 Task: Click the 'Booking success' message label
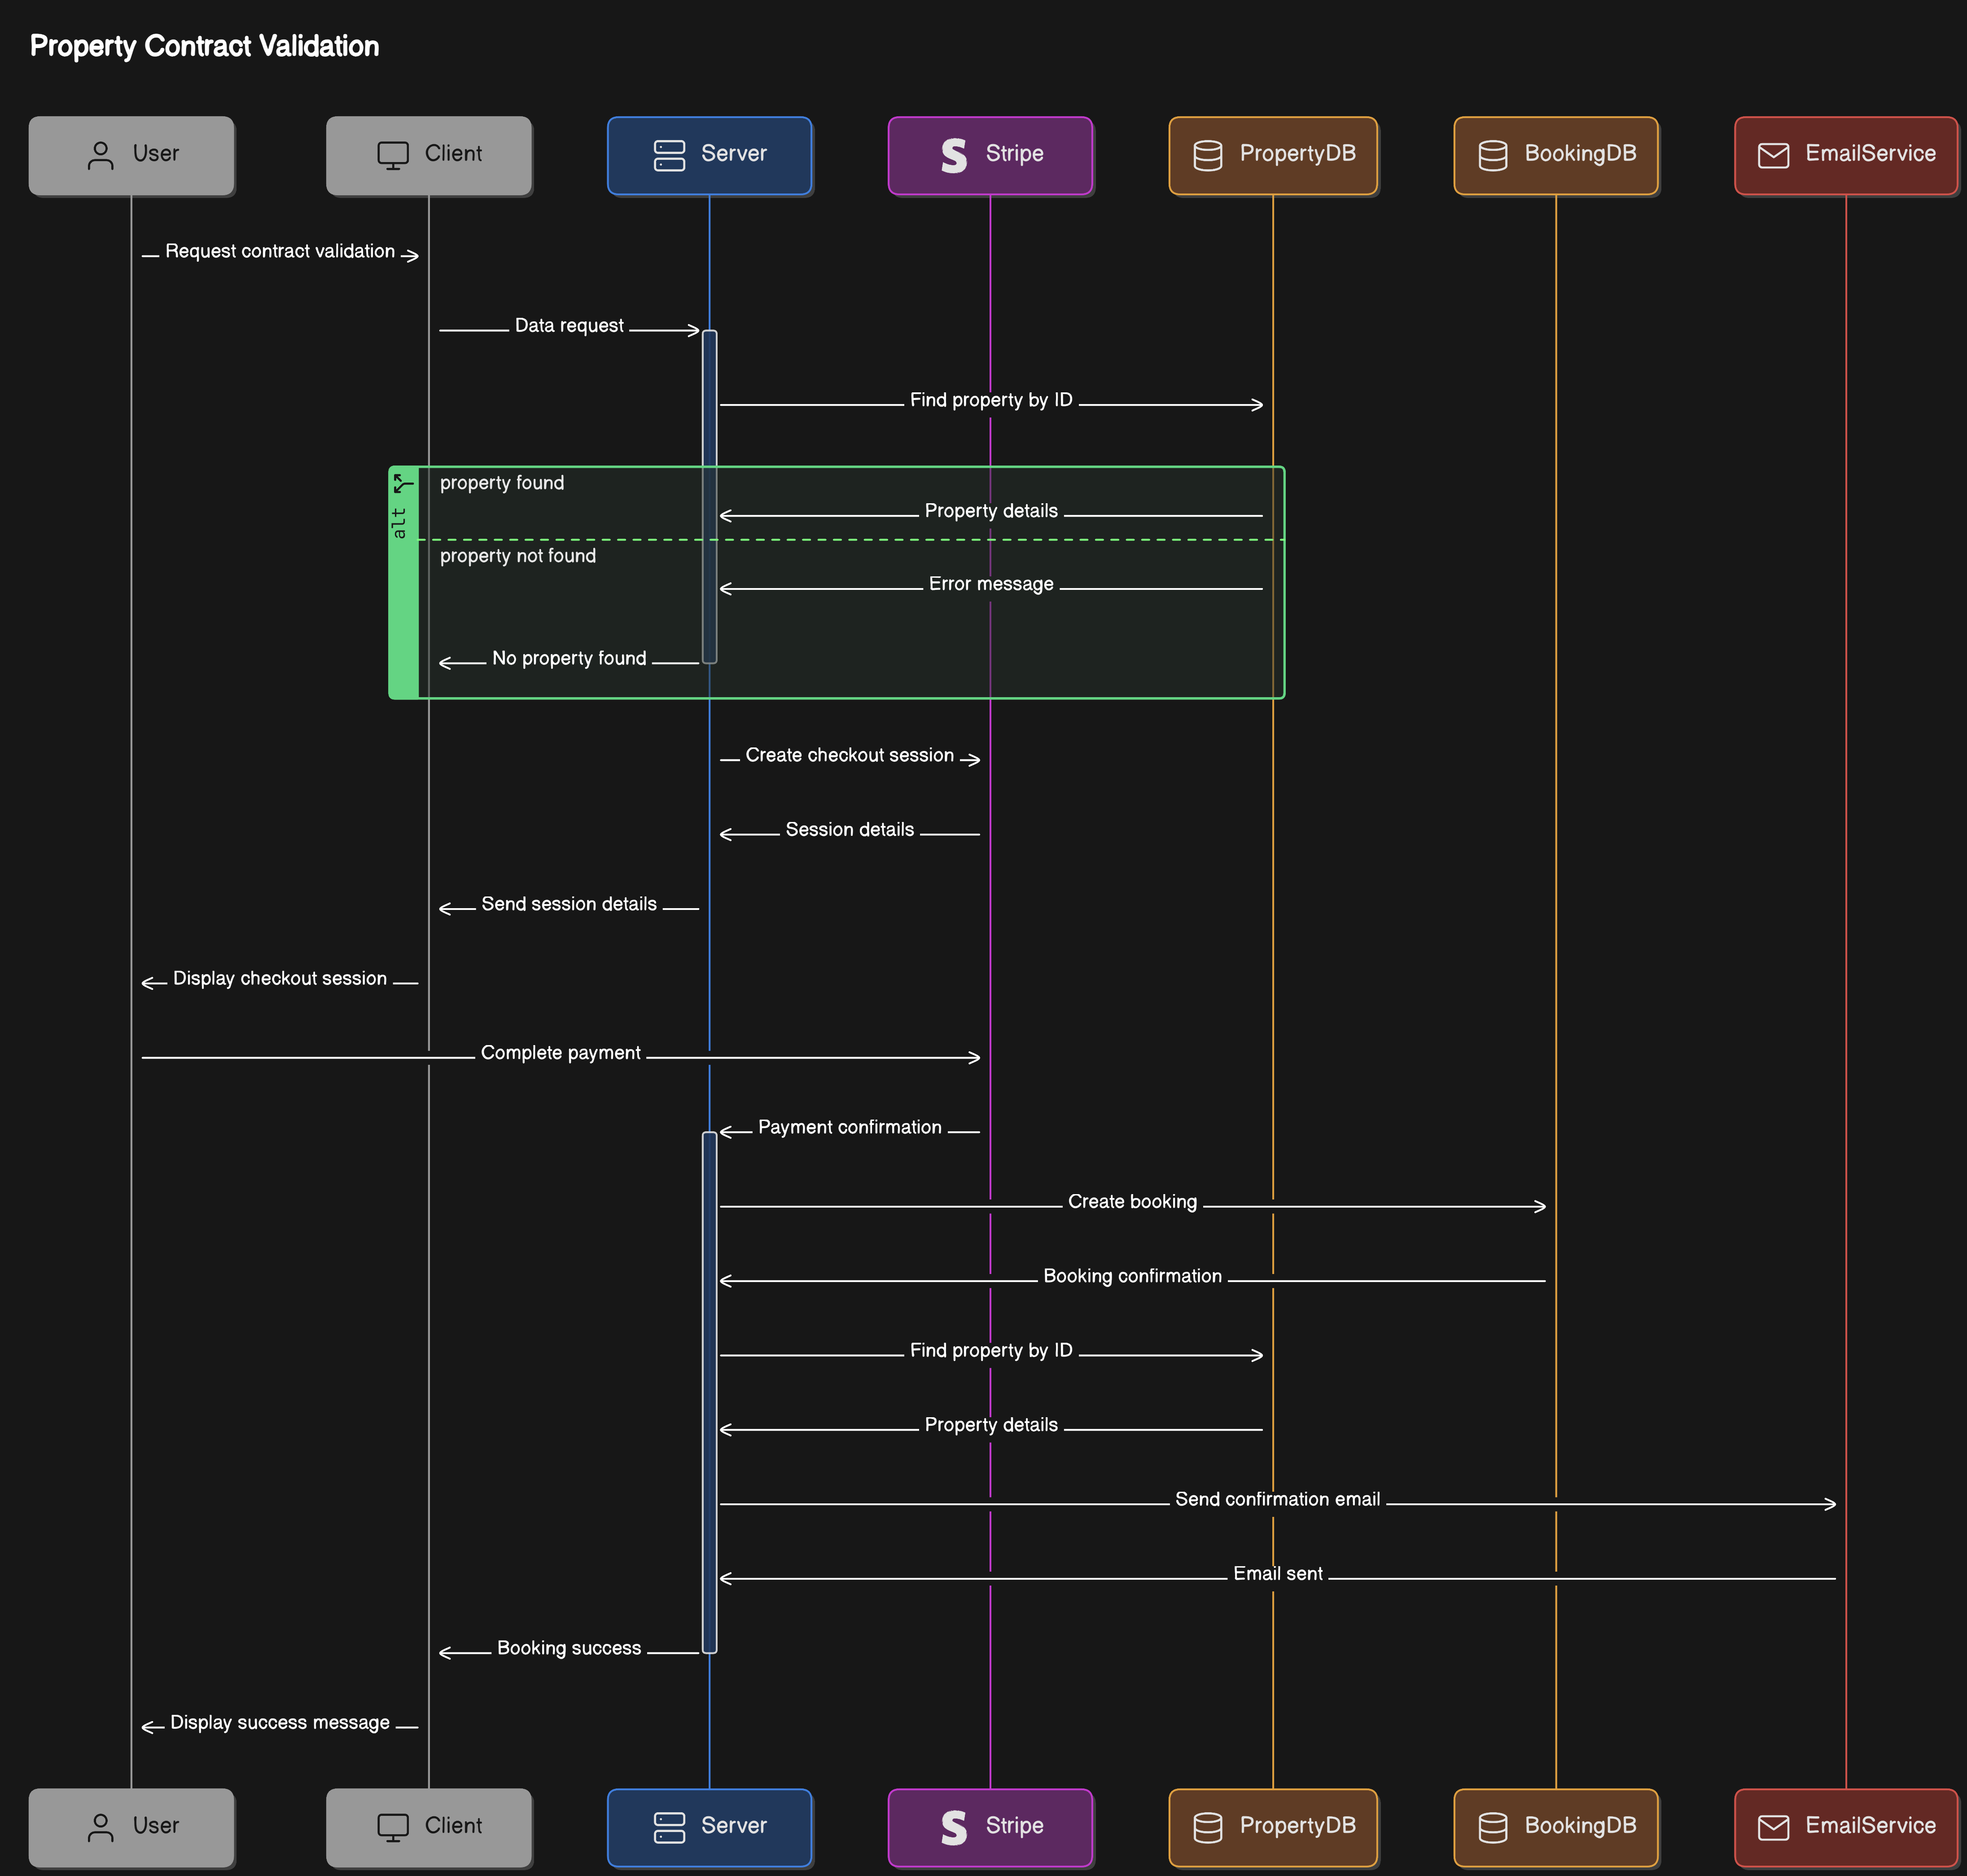[x=569, y=1648]
